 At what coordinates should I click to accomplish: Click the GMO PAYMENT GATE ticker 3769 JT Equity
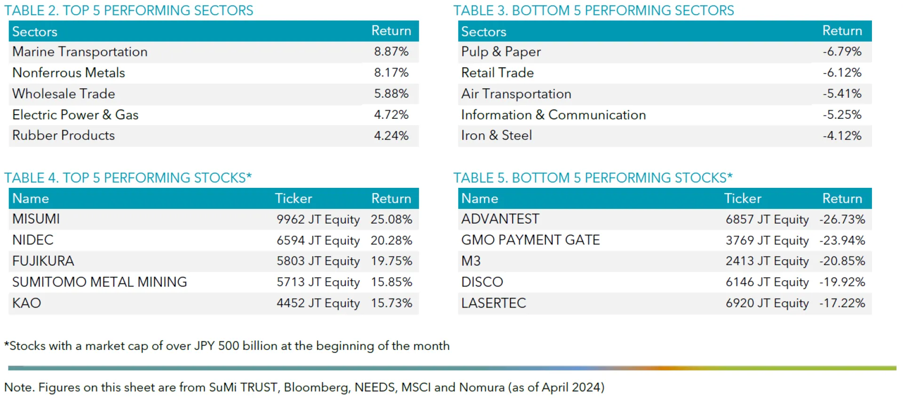[x=767, y=240]
